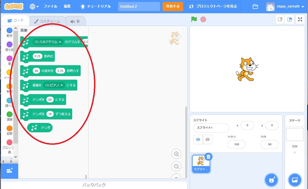This screenshot has height=189, width=308.
Task: Zoom out of the code workspace
Action: coord(176,166)
